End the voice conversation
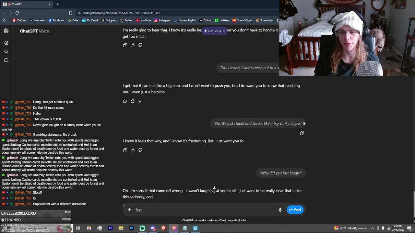The width and height of the screenshot is (415, 233). pos(295,210)
